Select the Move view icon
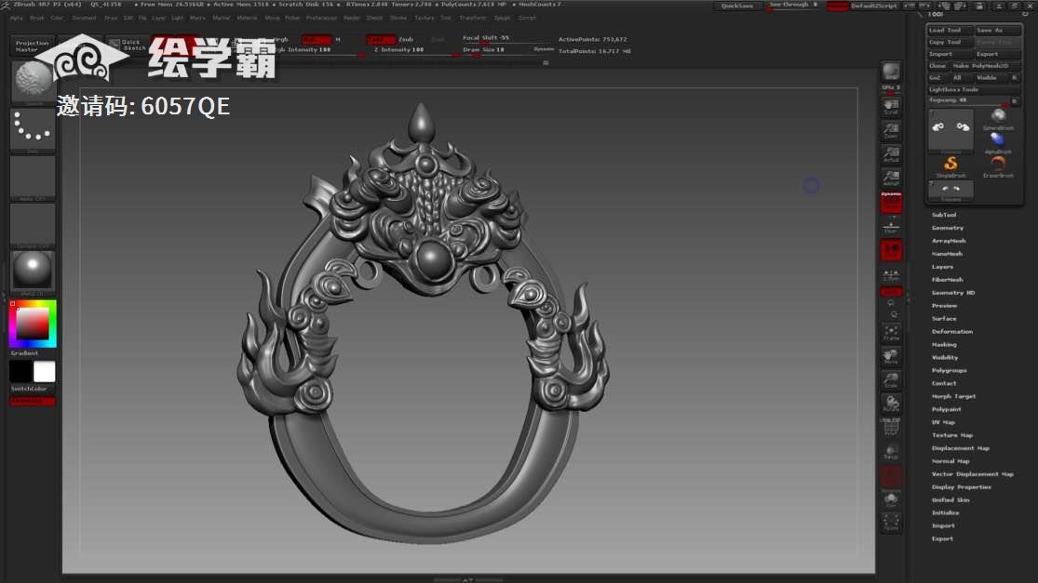The height and width of the screenshot is (583, 1038). tap(891, 357)
